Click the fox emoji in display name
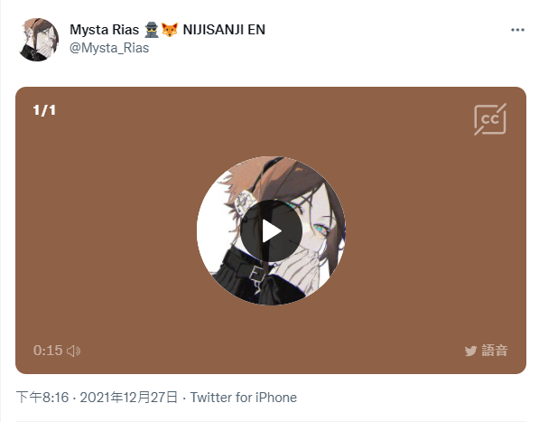The width and height of the screenshot is (539, 422). [x=170, y=30]
